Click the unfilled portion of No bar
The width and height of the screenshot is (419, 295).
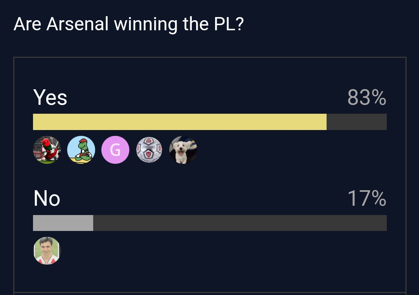(x=240, y=223)
